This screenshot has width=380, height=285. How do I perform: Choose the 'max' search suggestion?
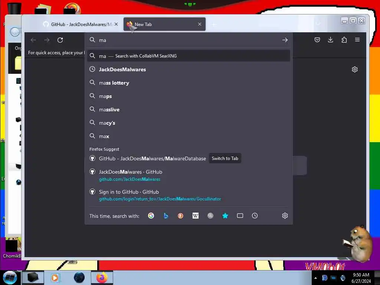pyautogui.click(x=189, y=136)
